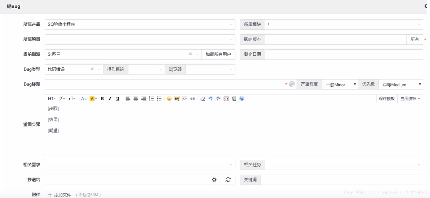The height and width of the screenshot is (198, 430).
Task: Click [结果] line in editor
Action: pos(53,120)
